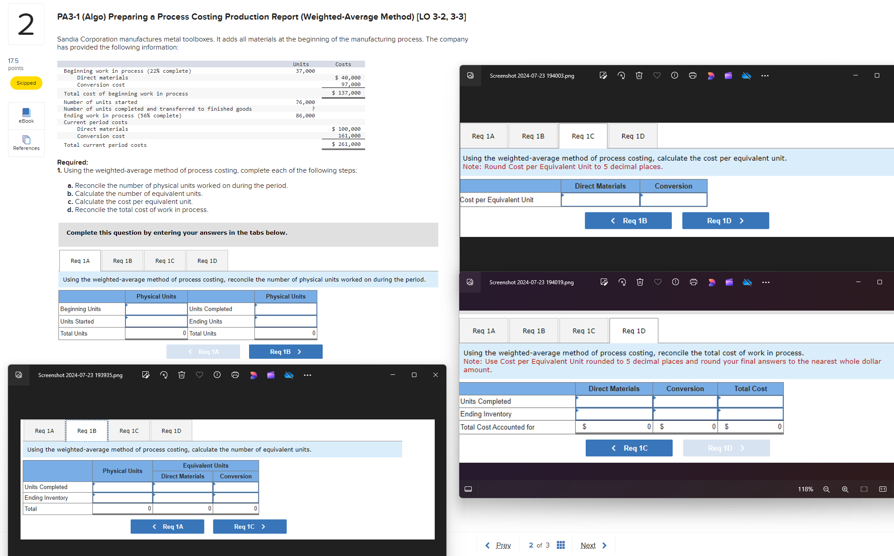Viewport: 894px width, 556px height.
Task: Select the Req 1A tab
Action: [x=79, y=260]
